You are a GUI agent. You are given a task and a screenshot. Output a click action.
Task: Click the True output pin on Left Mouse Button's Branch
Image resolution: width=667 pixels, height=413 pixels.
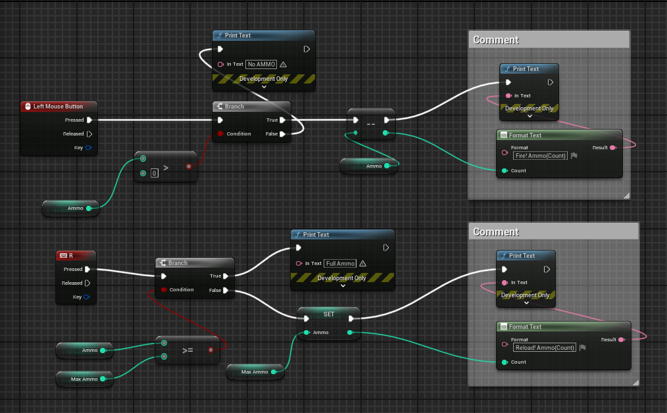pyautogui.click(x=282, y=120)
